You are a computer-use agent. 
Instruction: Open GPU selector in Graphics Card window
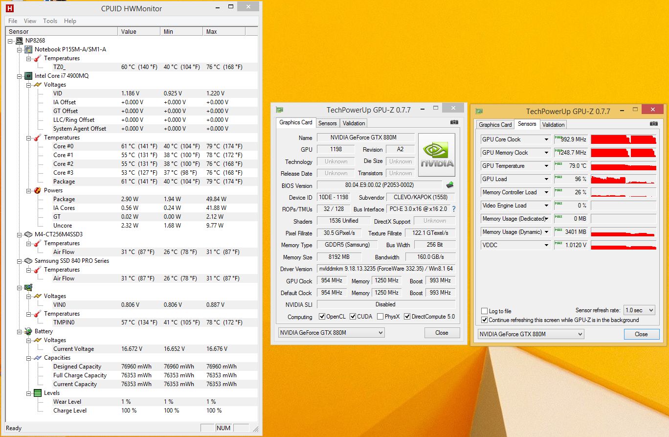tap(331, 333)
